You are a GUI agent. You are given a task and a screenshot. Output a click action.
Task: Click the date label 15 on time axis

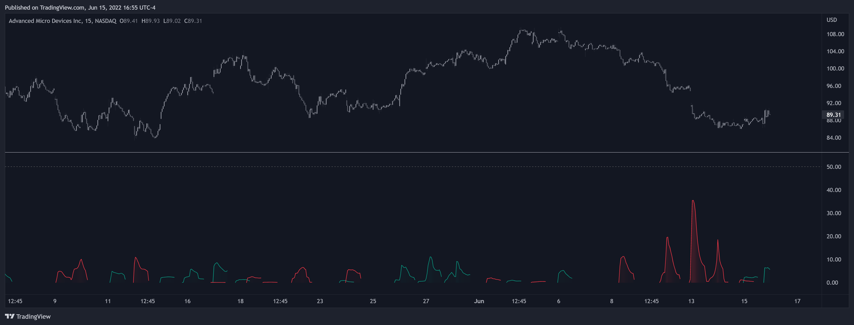pyautogui.click(x=744, y=301)
